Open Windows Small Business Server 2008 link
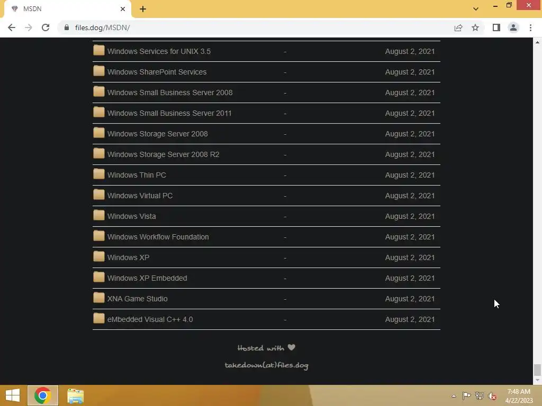This screenshot has width=542, height=406. [x=170, y=93]
